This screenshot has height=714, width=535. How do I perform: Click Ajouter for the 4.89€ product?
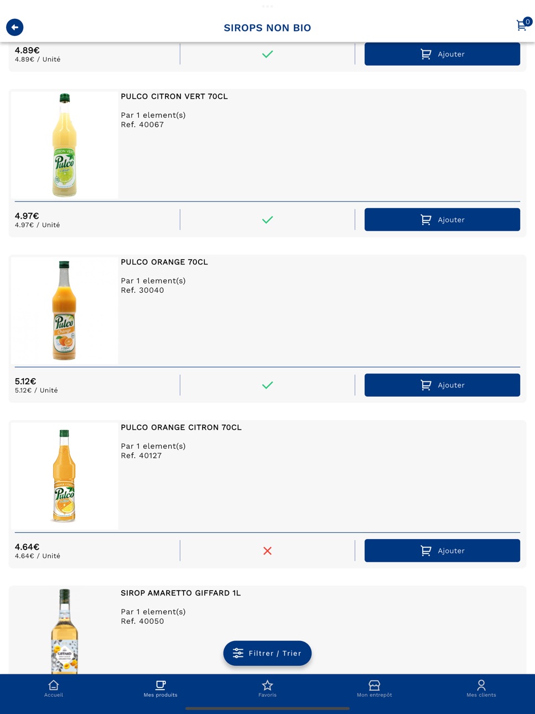[442, 54]
